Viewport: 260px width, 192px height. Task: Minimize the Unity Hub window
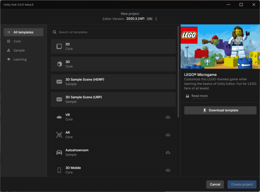click(228, 4)
